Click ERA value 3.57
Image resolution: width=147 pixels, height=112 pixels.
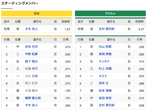point(141,29)
